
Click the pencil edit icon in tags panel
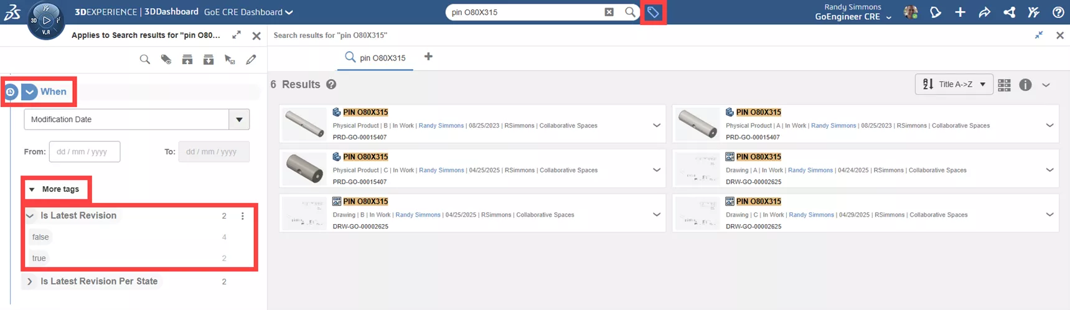(x=251, y=60)
